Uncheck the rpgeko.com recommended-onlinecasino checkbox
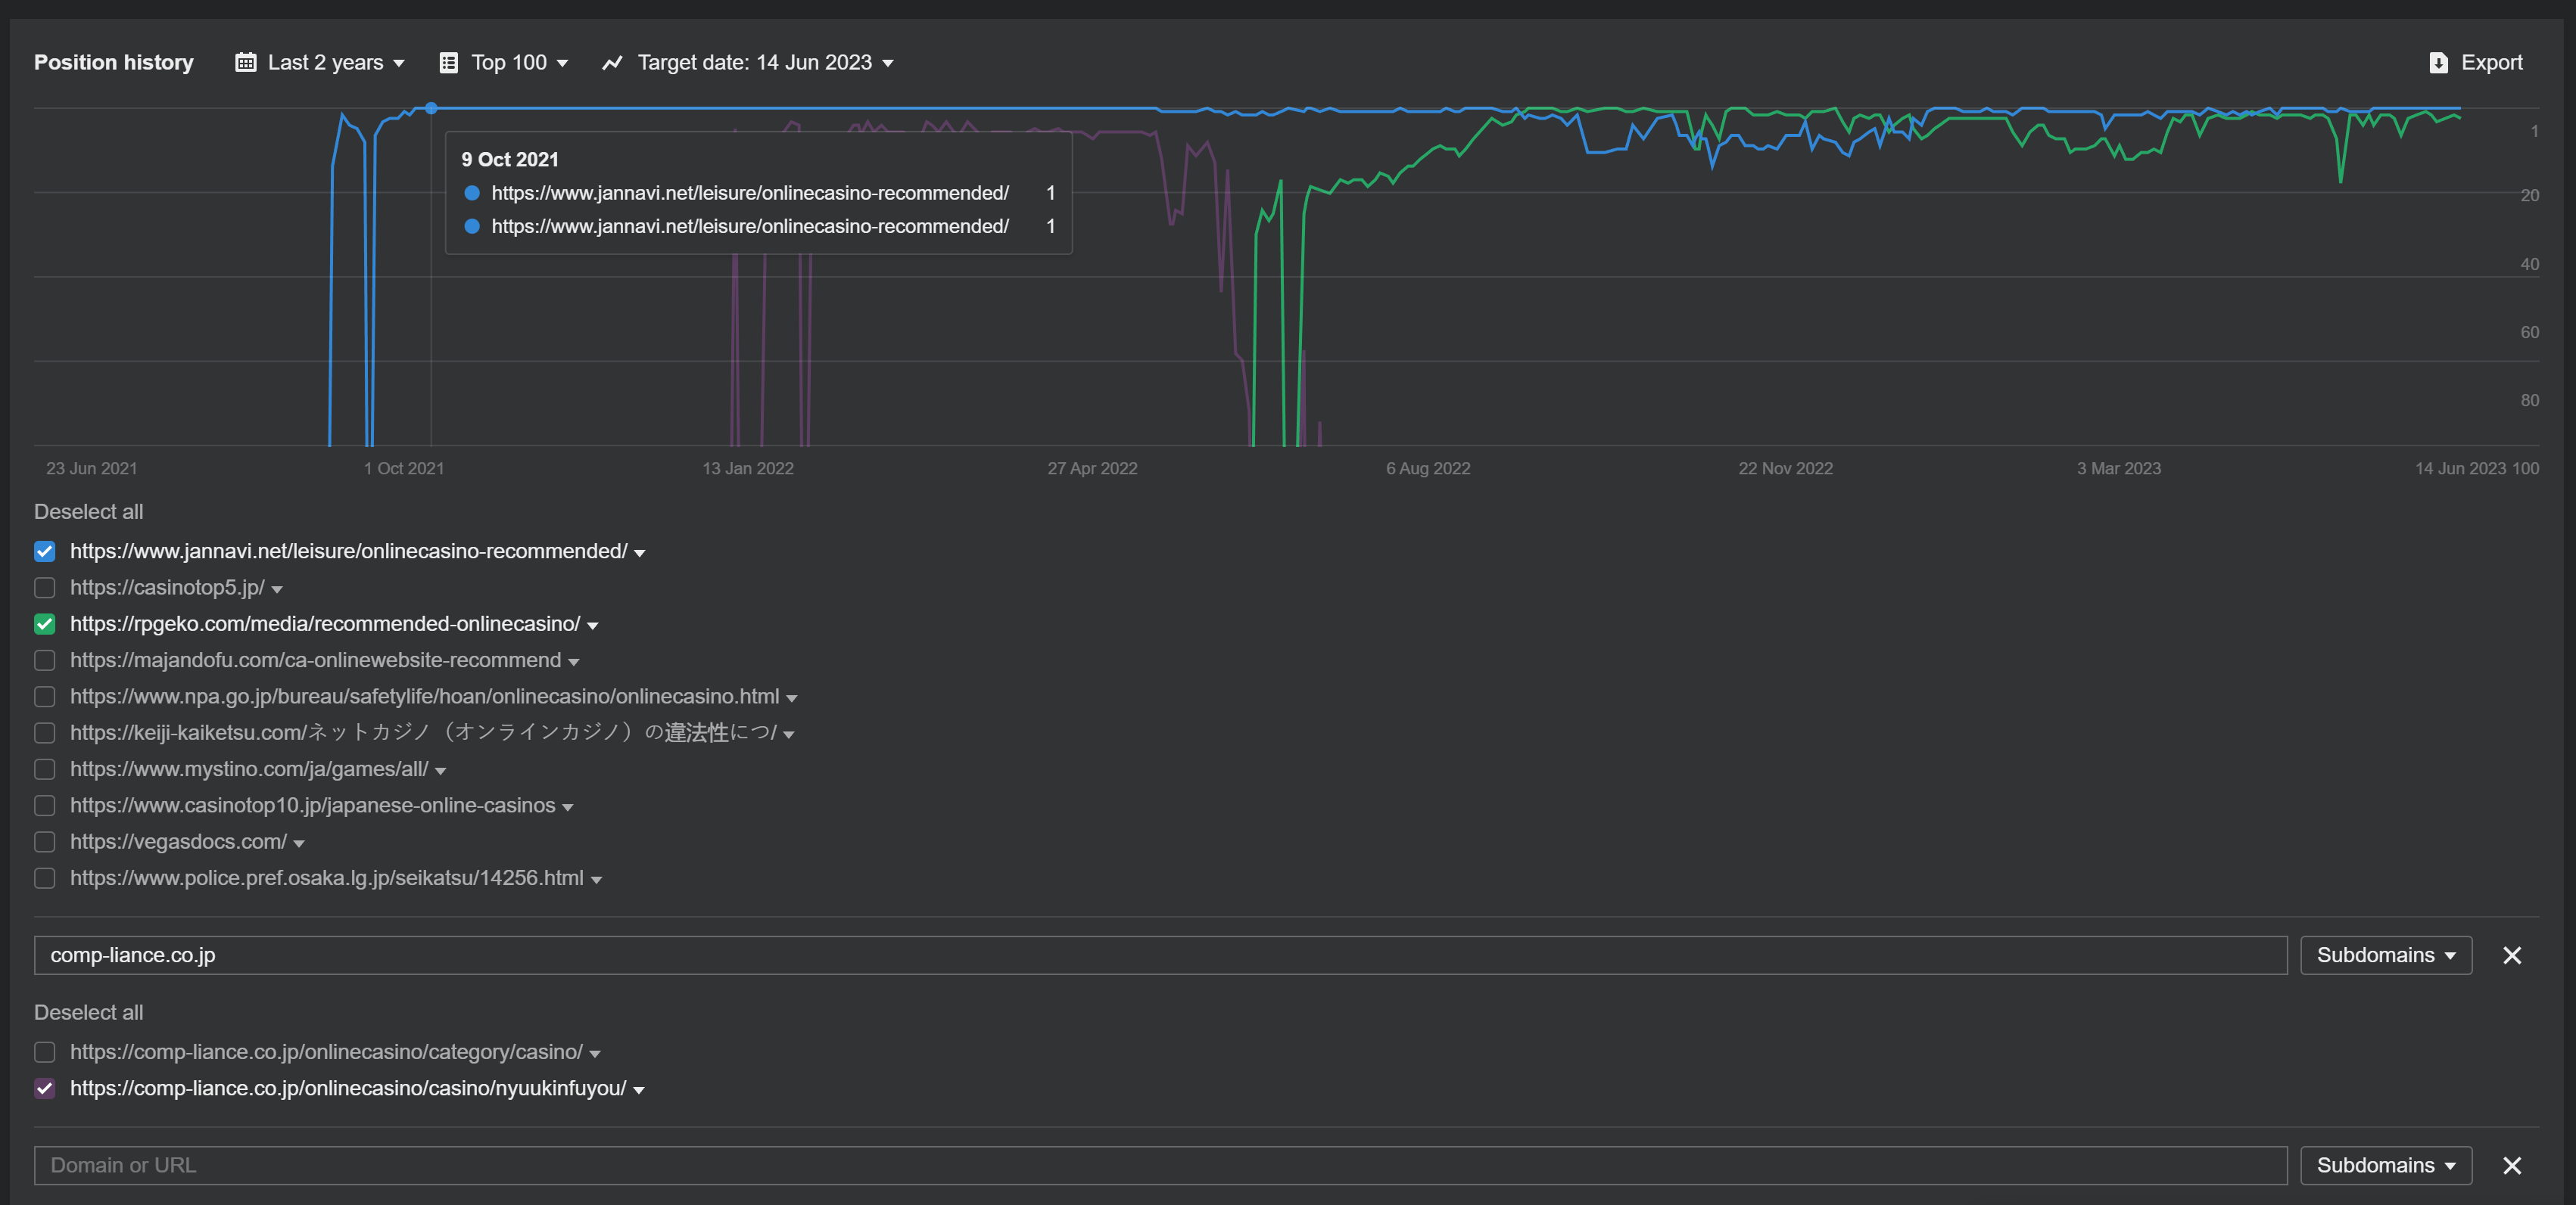This screenshot has height=1205, width=2576. (x=45, y=625)
